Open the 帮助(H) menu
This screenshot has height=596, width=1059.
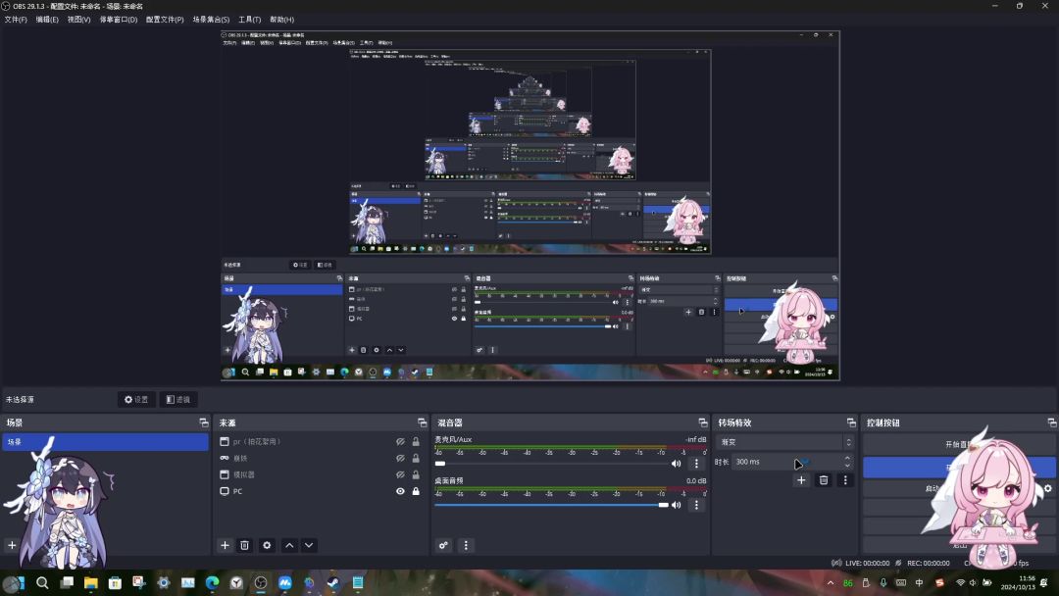pos(281,20)
